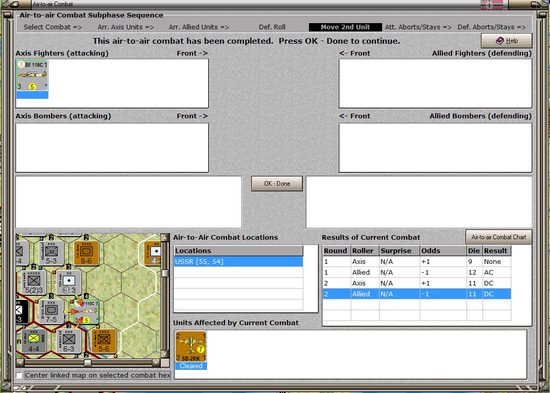This screenshot has height=393, width=550.
Task: Click the 3-3 artillery division counter on map
Action: point(69,282)
